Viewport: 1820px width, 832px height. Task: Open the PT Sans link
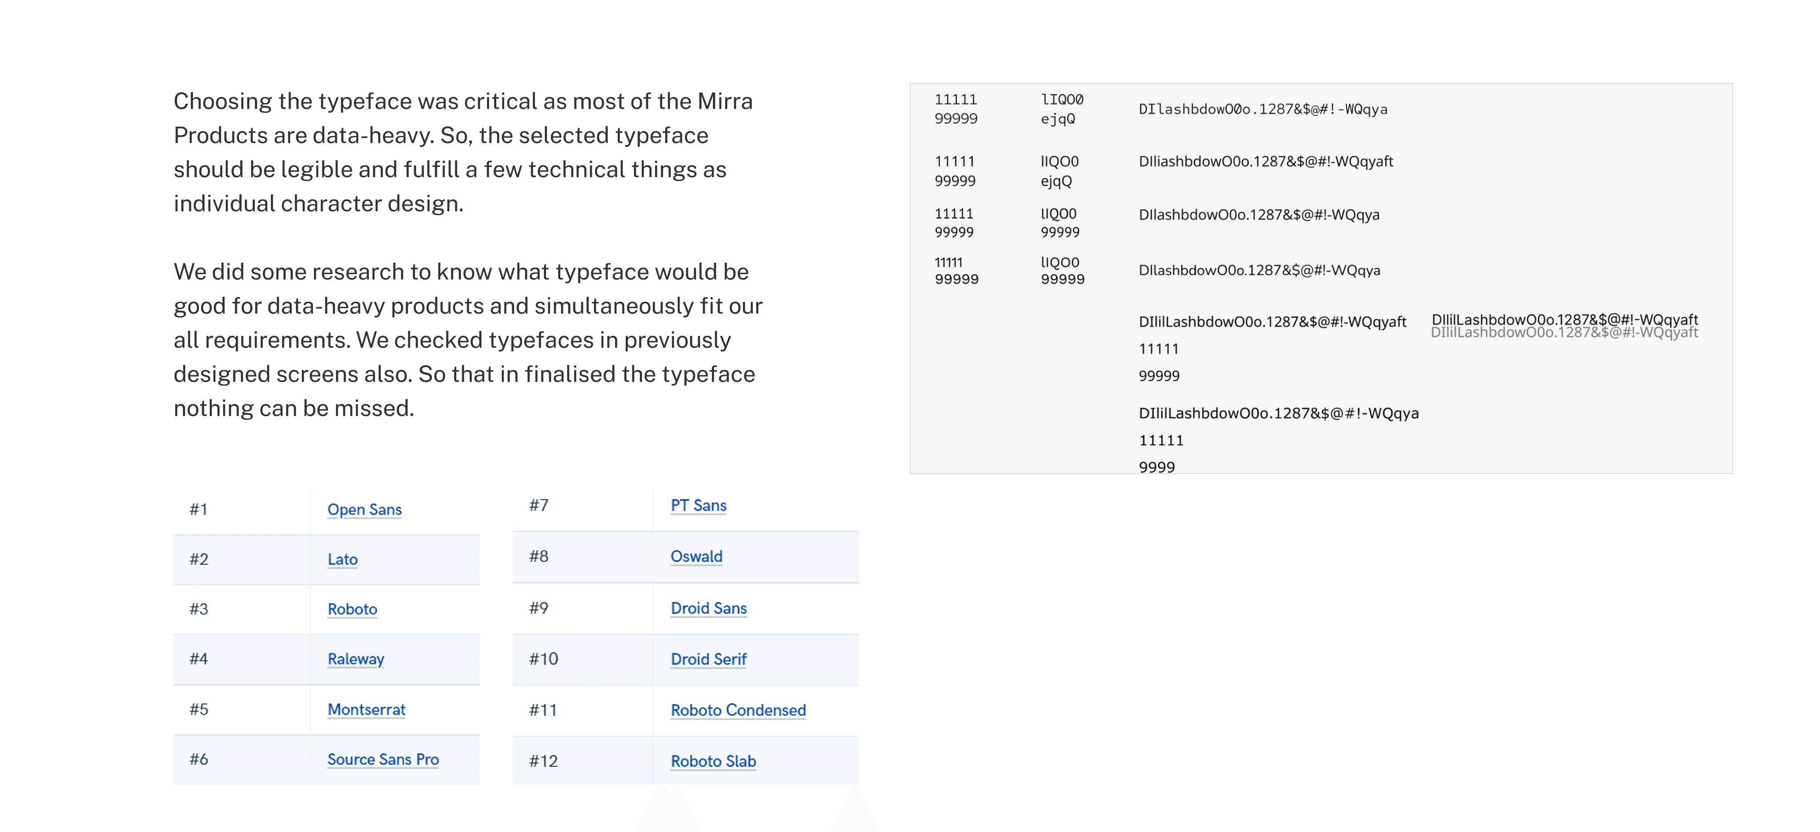(699, 505)
